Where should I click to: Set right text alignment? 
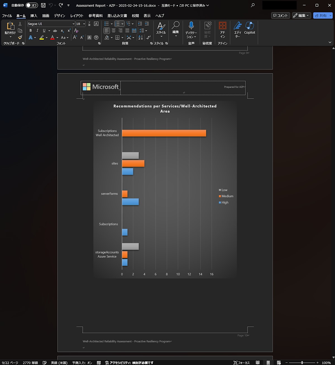(x=120, y=31)
